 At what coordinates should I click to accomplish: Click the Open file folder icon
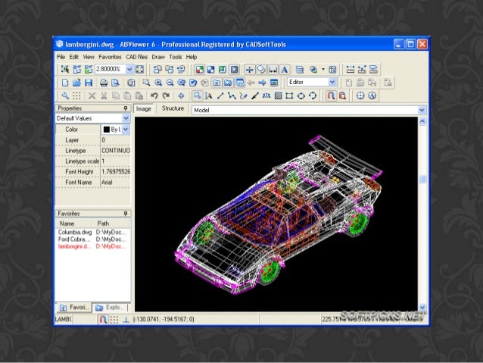pyautogui.click(x=76, y=83)
